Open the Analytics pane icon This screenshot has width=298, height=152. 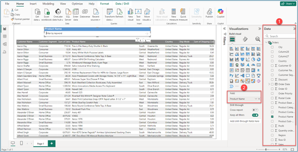tap(258, 39)
